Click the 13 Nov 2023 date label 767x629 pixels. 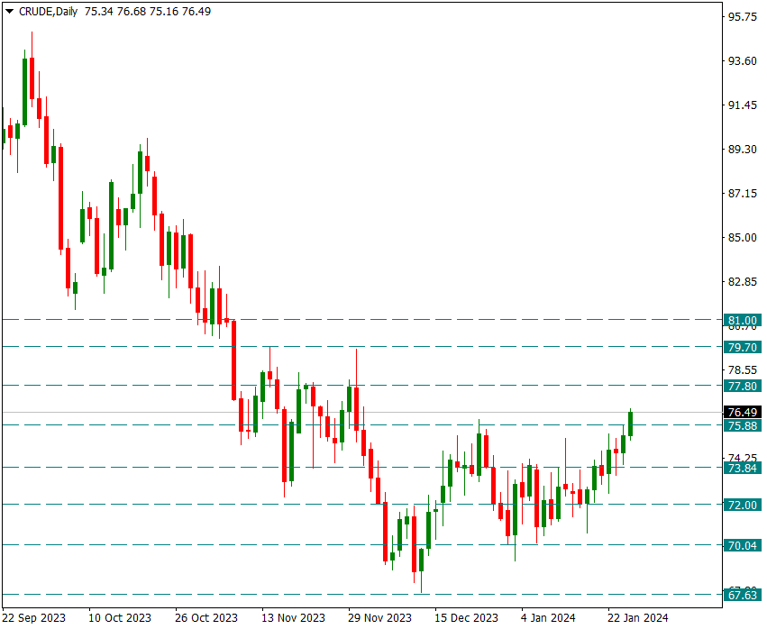click(293, 618)
